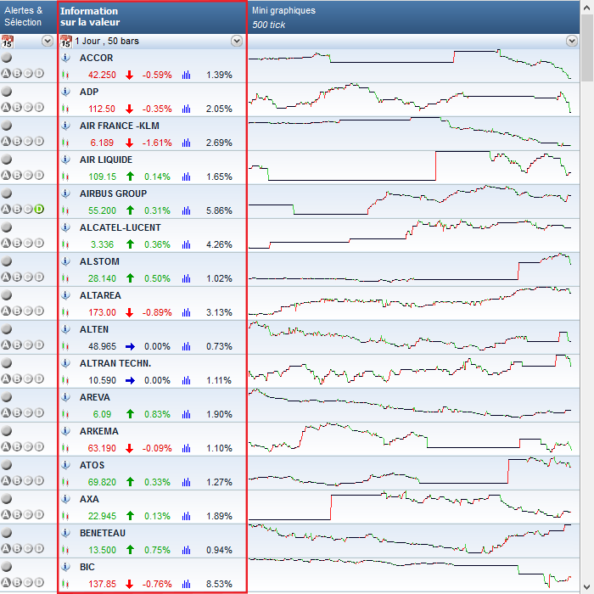The width and height of the screenshot is (594, 594).
Task: Open dropdown for 1 Jour, 50 bars
Action: [237, 41]
